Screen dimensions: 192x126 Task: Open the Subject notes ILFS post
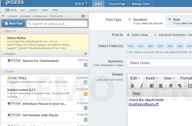pos(44,93)
